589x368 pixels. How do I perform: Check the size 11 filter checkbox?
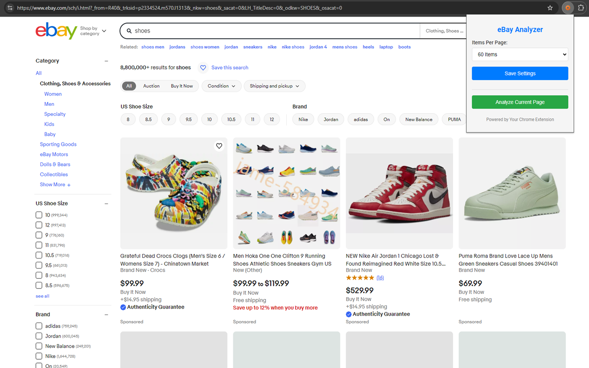(39, 245)
